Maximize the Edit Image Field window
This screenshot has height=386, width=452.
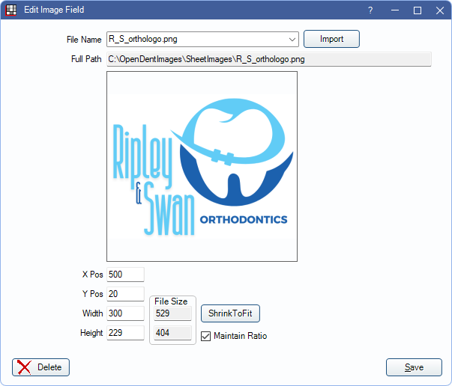pyautogui.click(x=418, y=10)
